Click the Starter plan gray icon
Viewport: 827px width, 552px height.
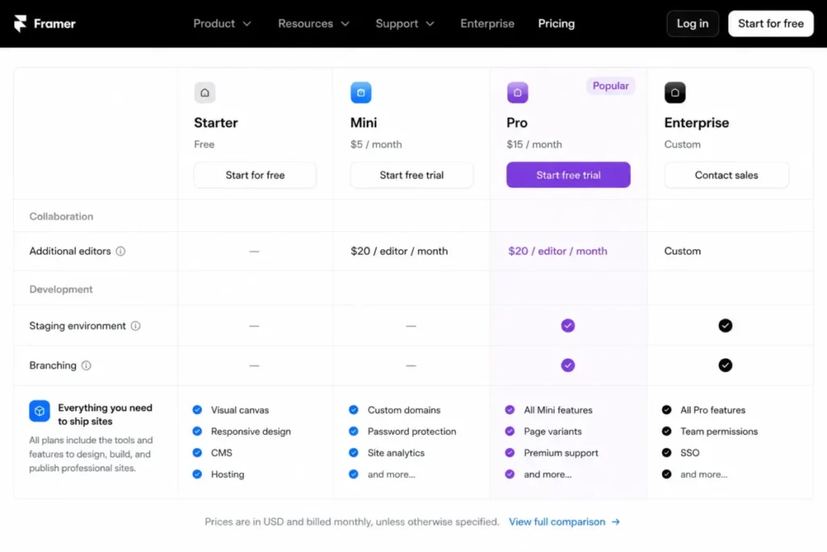(x=204, y=93)
